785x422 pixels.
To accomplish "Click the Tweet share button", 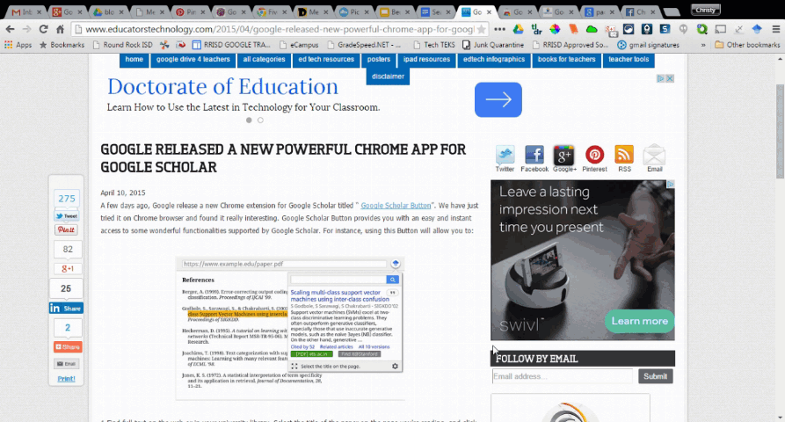I will coord(67,216).
